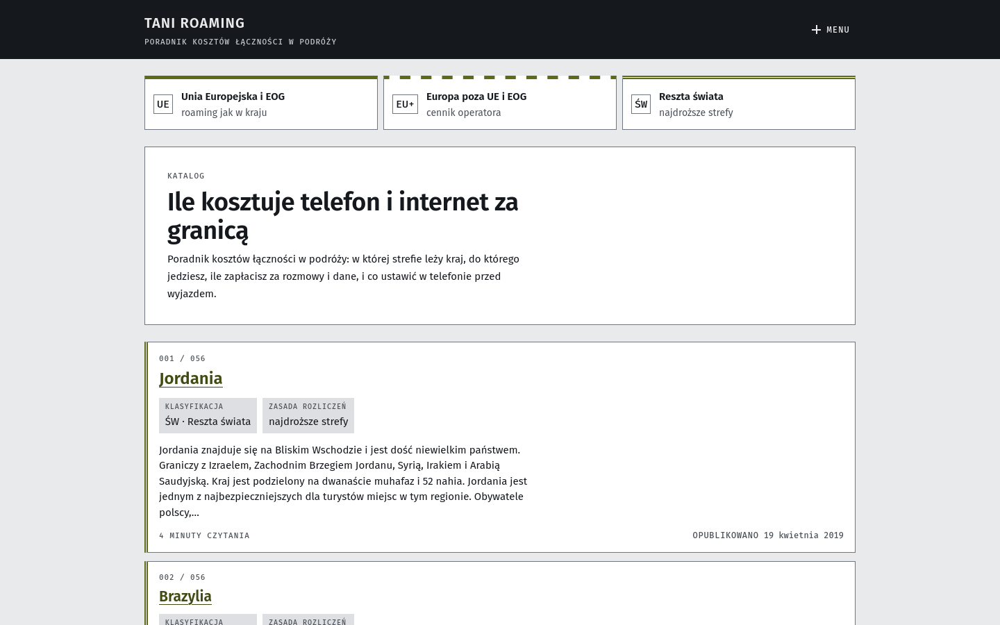Viewport: 1000px width, 625px height.
Task: Click the UE badge icon
Action: [163, 104]
